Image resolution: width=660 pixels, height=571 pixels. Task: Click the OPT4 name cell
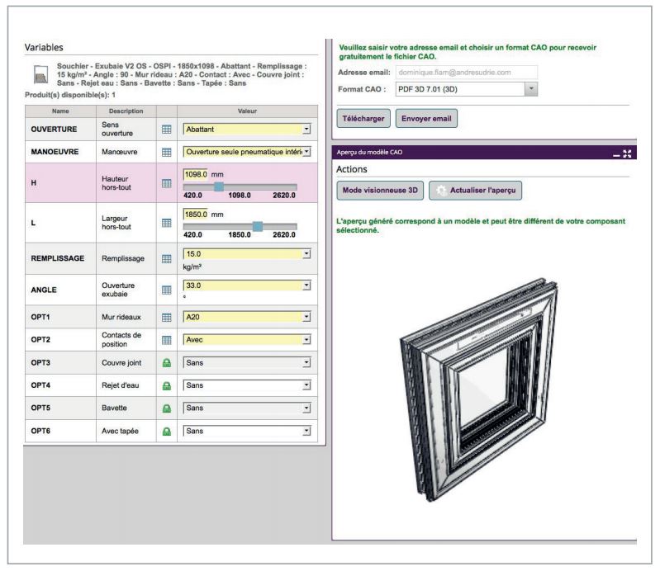(x=60, y=385)
